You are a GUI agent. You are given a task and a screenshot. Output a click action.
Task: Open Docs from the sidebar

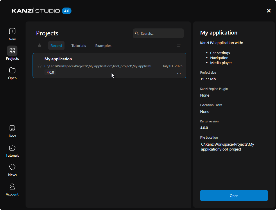12,128
